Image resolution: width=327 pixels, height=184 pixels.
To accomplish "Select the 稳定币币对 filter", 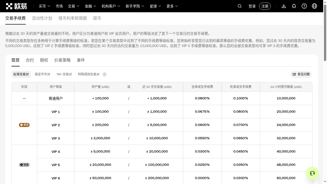I will [43, 74].
